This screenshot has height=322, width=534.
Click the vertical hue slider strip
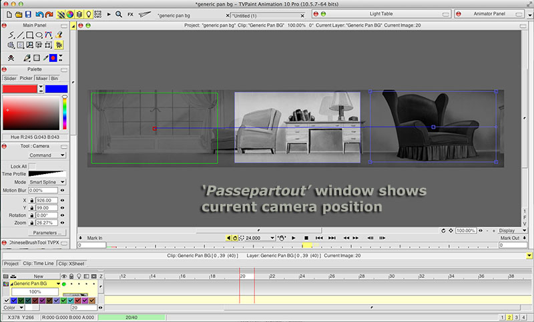(x=64, y=113)
